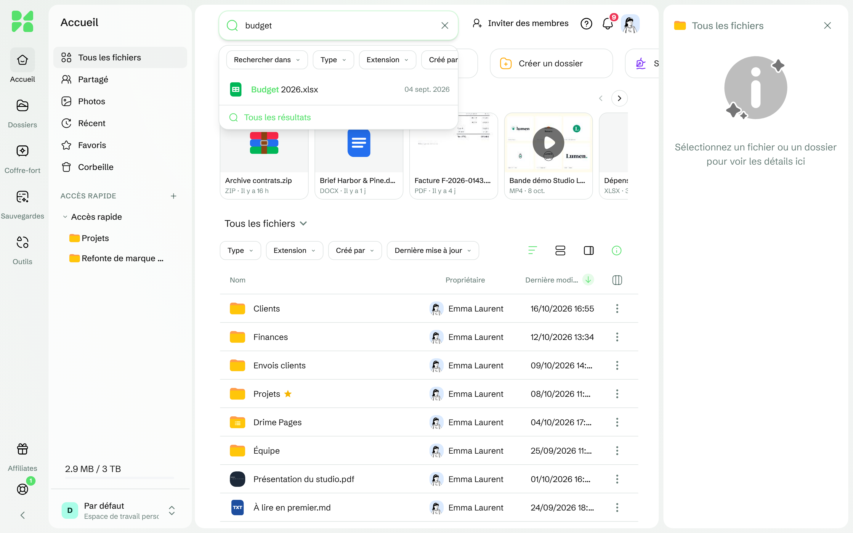Open the Type filter in search dropdown
The image size is (853, 533).
pyautogui.click(x=333, y=60)
